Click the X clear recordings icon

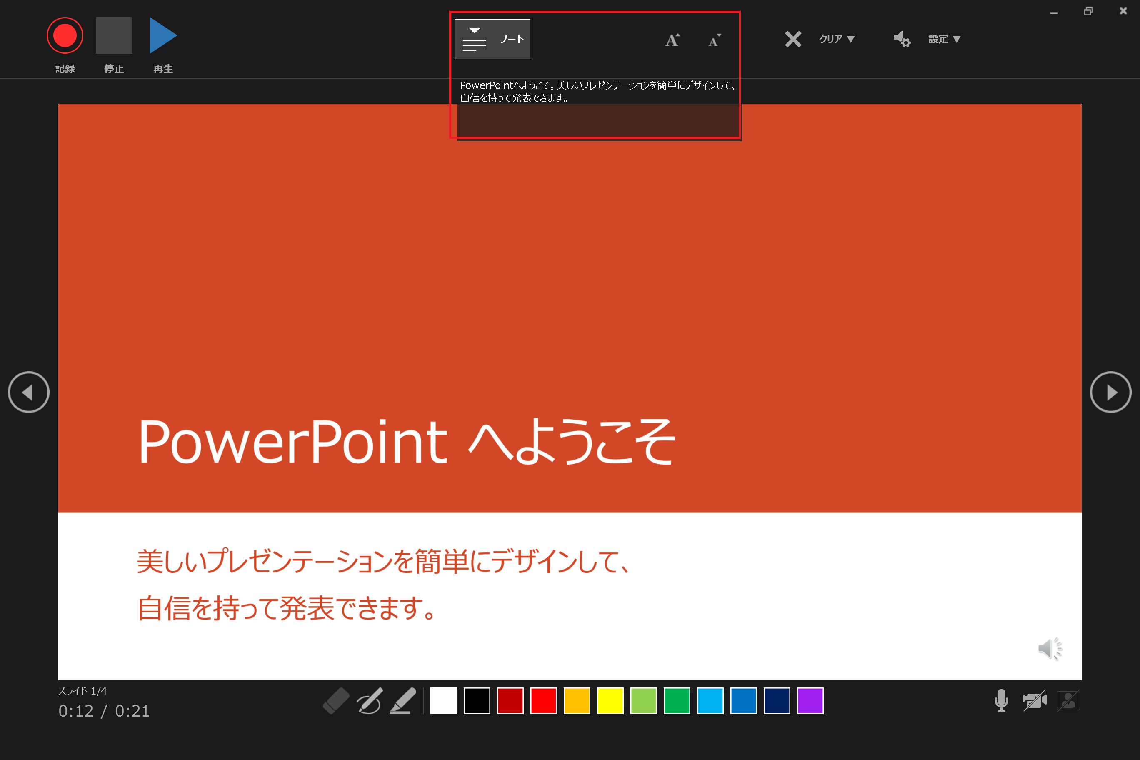coord(793,39)
